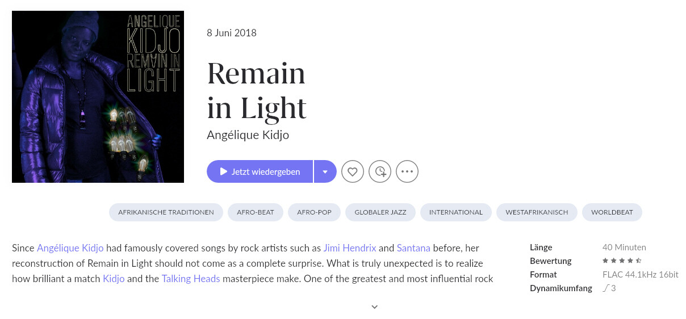This screenshot has width=686, height=319.
Task: Select the International genre tag
Action: point(455,212)
